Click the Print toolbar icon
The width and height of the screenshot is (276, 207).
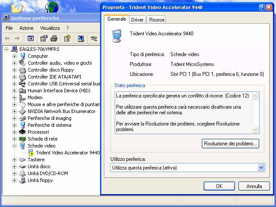54,38
